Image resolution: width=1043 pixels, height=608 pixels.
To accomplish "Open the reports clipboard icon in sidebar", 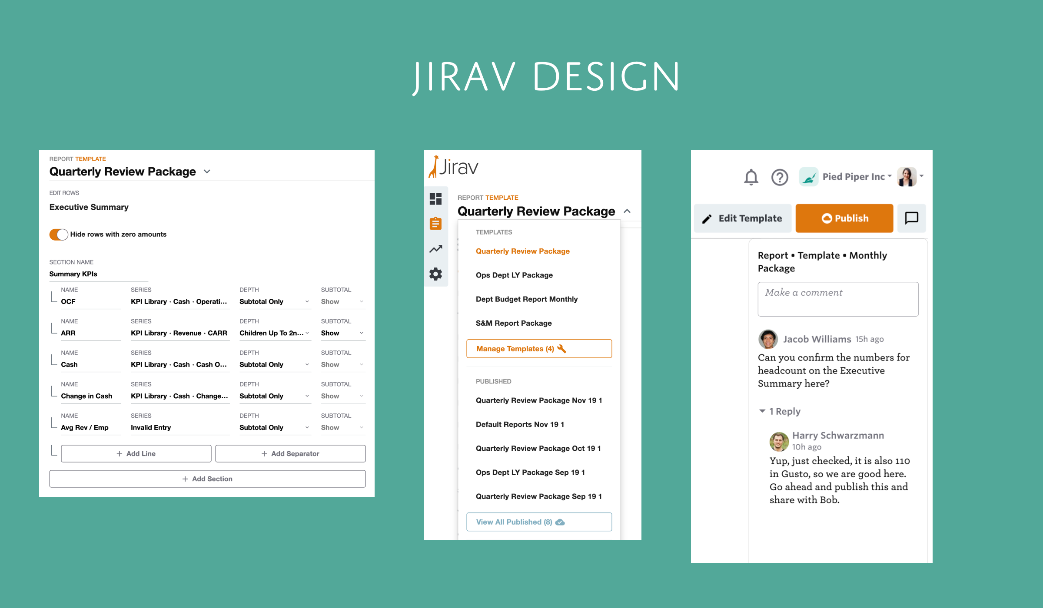I will pos(435,223).
